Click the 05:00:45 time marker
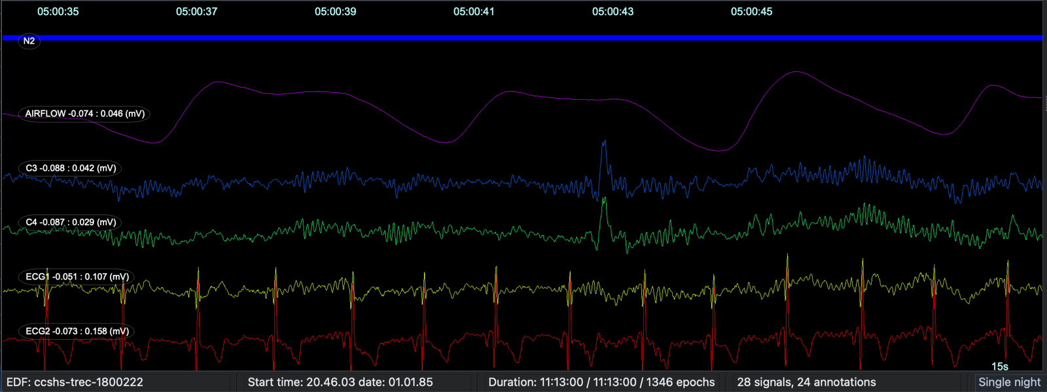Viewport: 1047px width, 392px height. click(751, 12)
